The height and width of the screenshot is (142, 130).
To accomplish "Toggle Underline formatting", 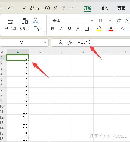I will [70, 29].
